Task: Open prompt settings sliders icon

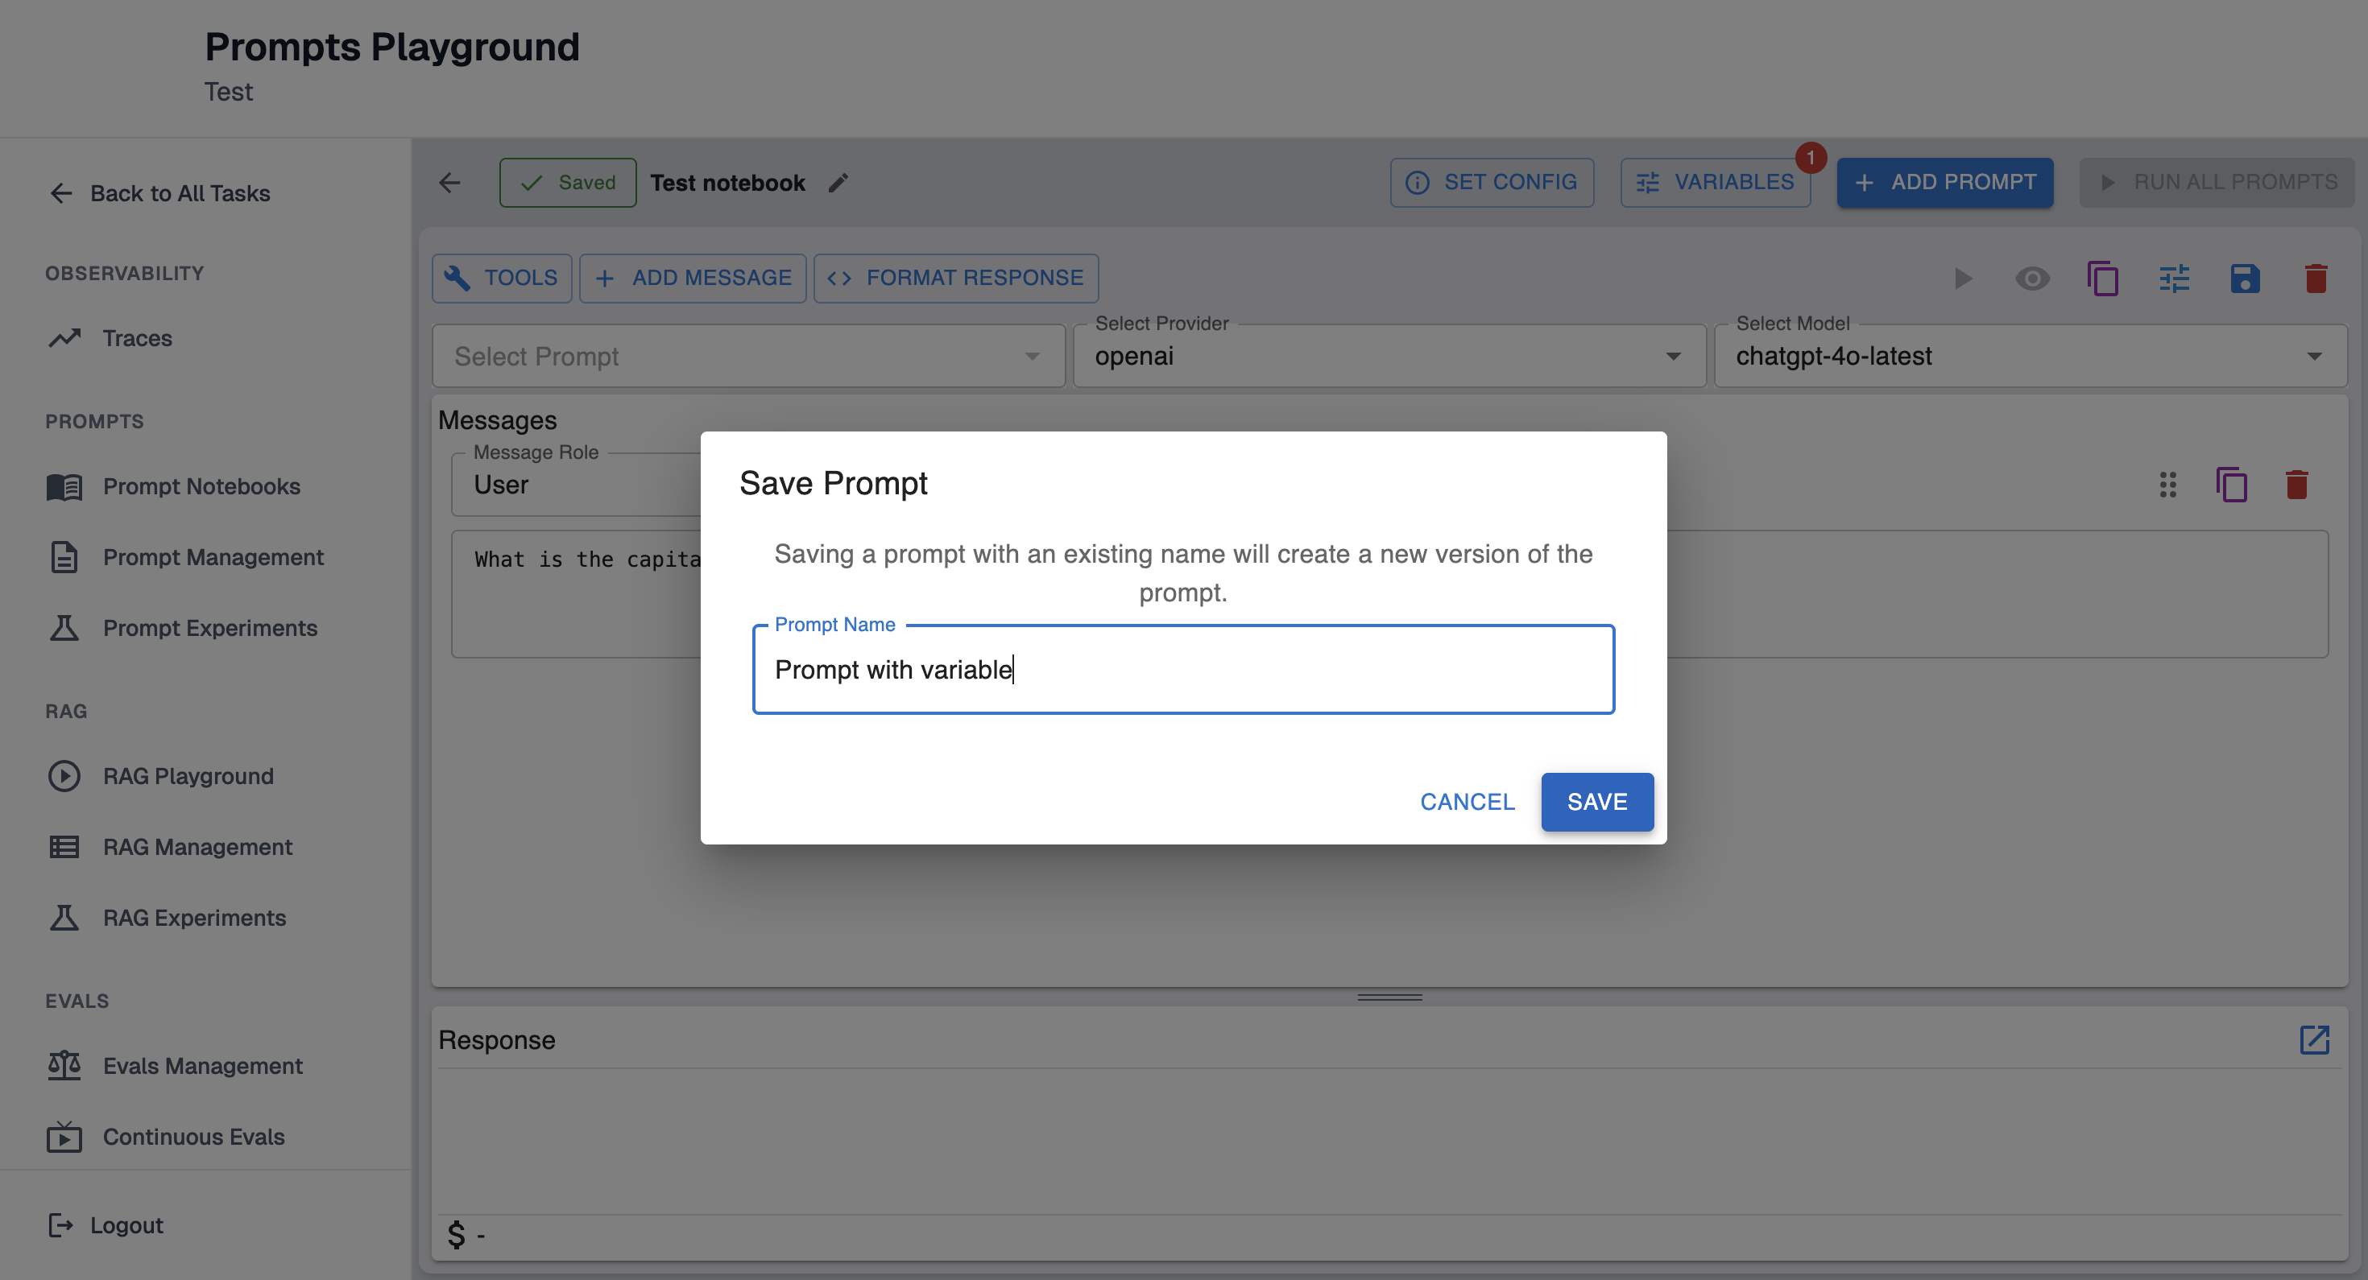Action: [x=2174, y=279]
